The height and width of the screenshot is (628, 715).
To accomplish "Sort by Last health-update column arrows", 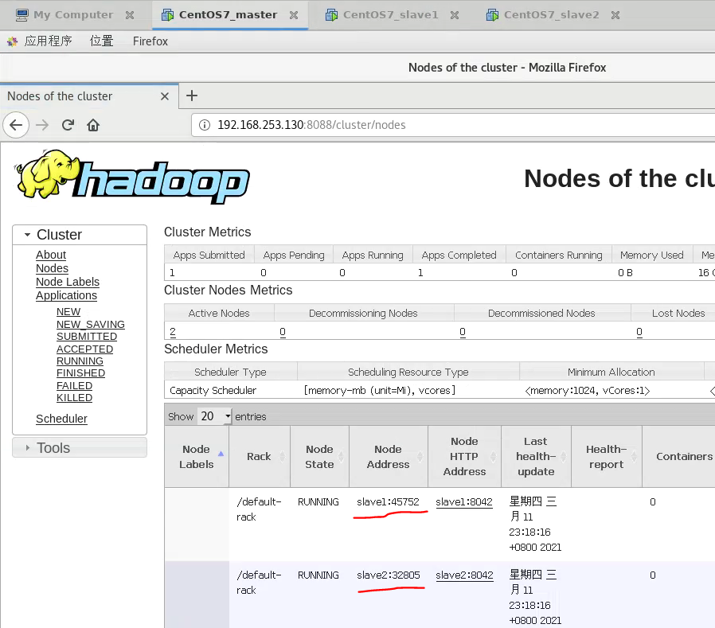I will pos(563,457).
